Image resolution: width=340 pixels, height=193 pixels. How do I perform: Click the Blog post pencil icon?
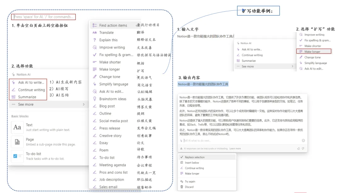tap(94, 106)
